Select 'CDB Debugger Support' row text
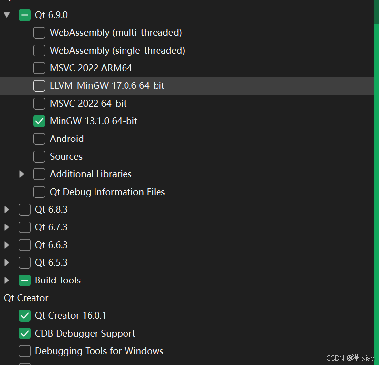The width and height of the screenshot is (379, 365). (x=85, y=334)
